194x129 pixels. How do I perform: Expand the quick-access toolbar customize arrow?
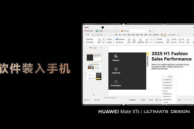tap(112, 35)
